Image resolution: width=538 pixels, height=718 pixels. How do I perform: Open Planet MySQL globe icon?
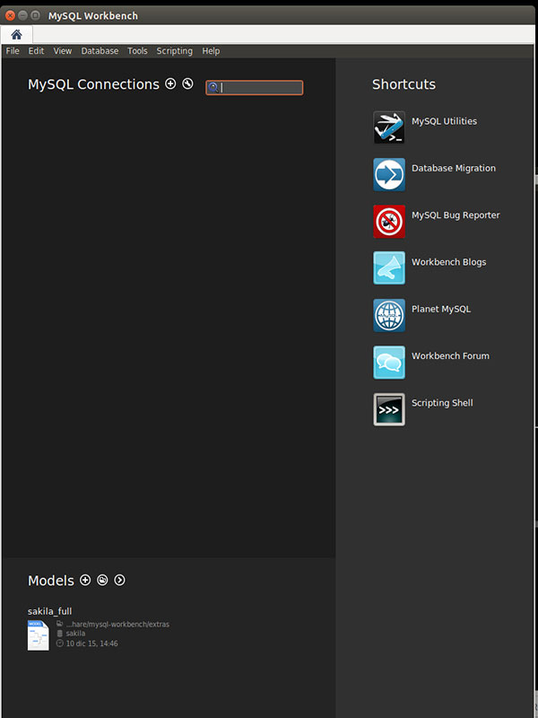(389, 315)
